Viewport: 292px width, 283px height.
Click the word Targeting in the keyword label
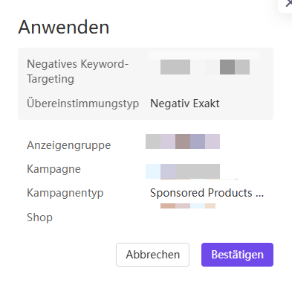click(x=51, y=79)
